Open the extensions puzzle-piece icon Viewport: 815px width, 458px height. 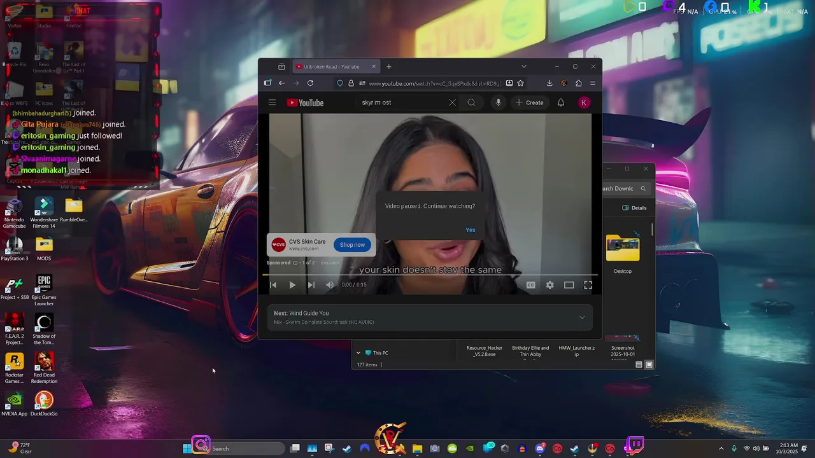(x=578, y=83)
